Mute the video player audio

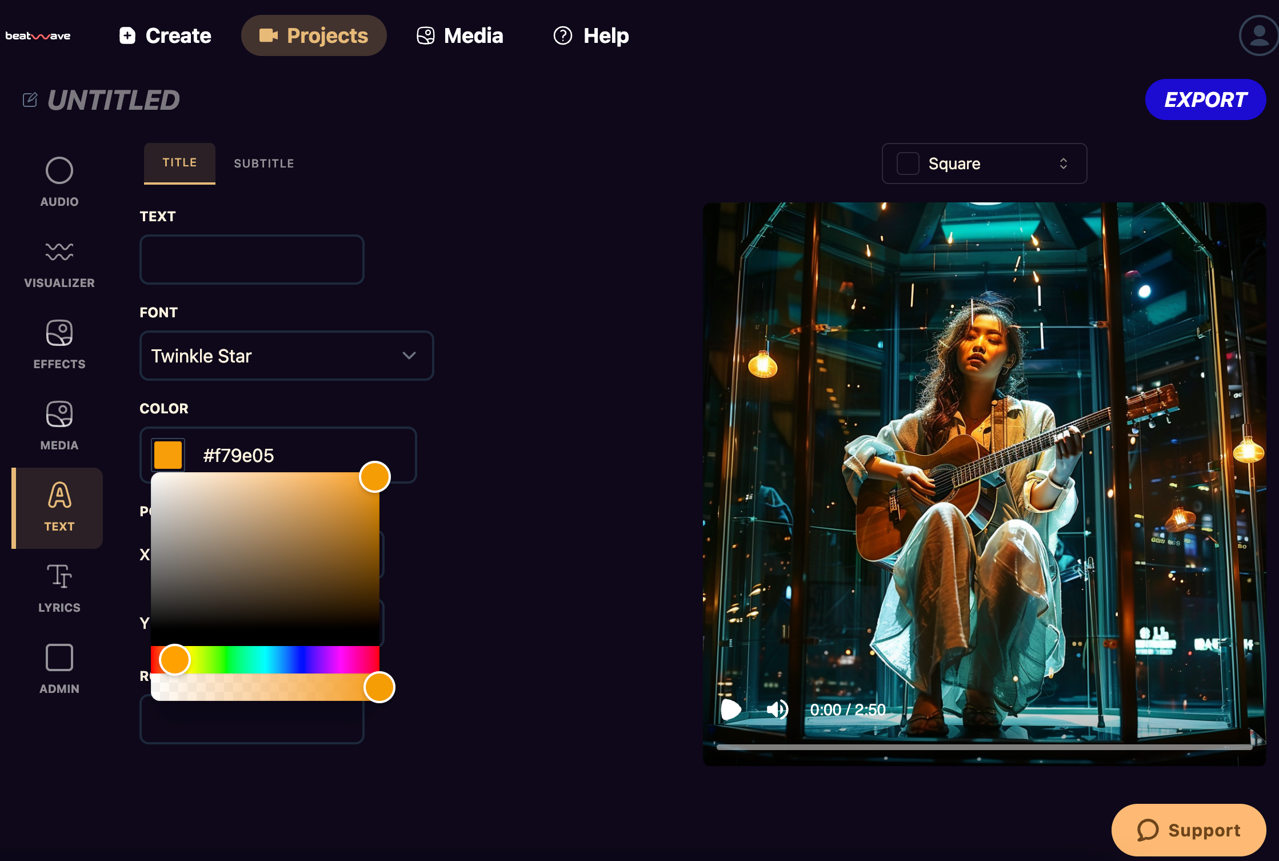[x=777, y=710]
